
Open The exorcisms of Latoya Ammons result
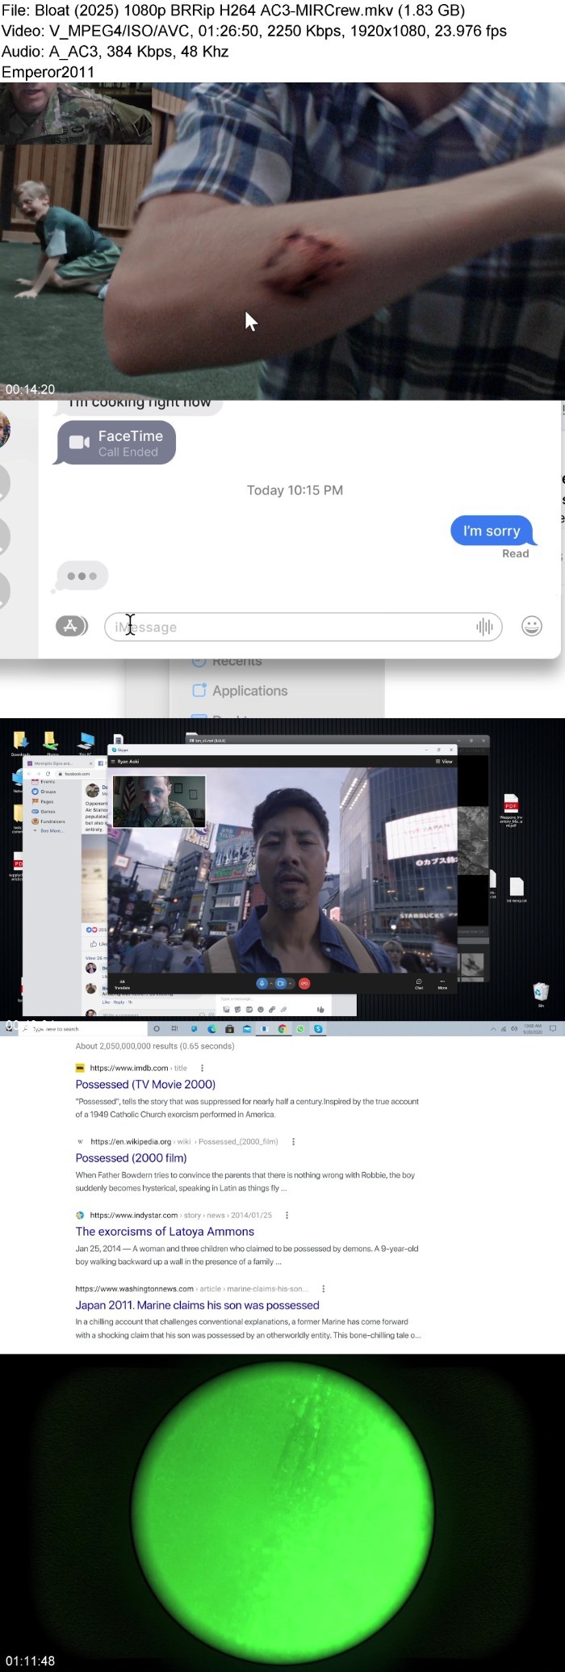click(165, 1231)
